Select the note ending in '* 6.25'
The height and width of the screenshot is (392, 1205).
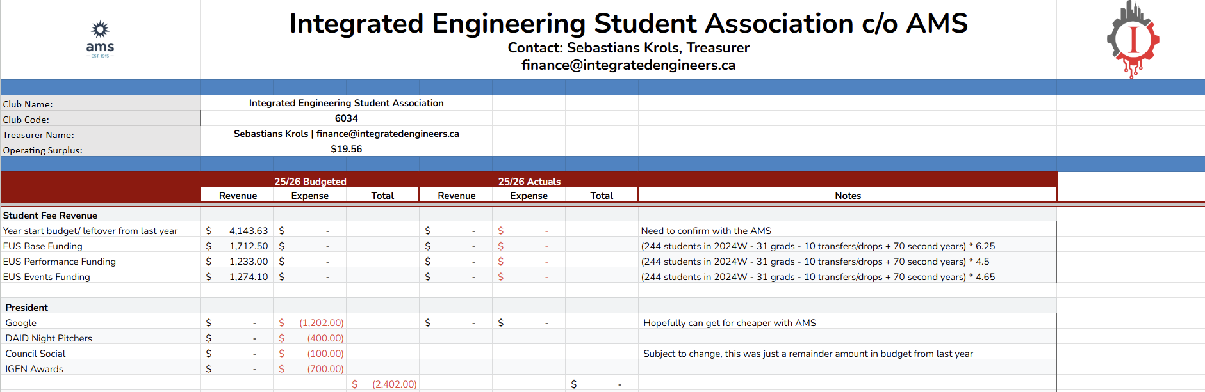pyautogui.click(x=818, y=246)
